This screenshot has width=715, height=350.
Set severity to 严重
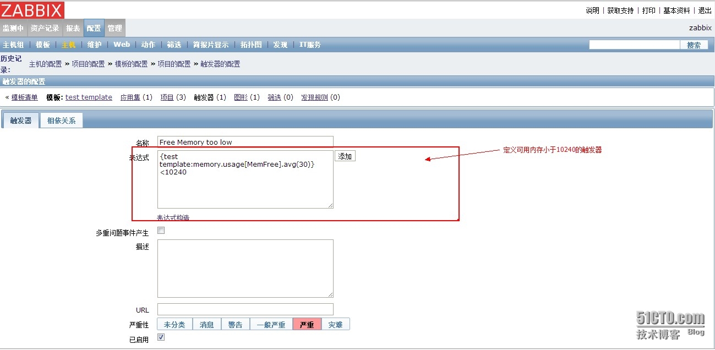[x=307, y=324]
